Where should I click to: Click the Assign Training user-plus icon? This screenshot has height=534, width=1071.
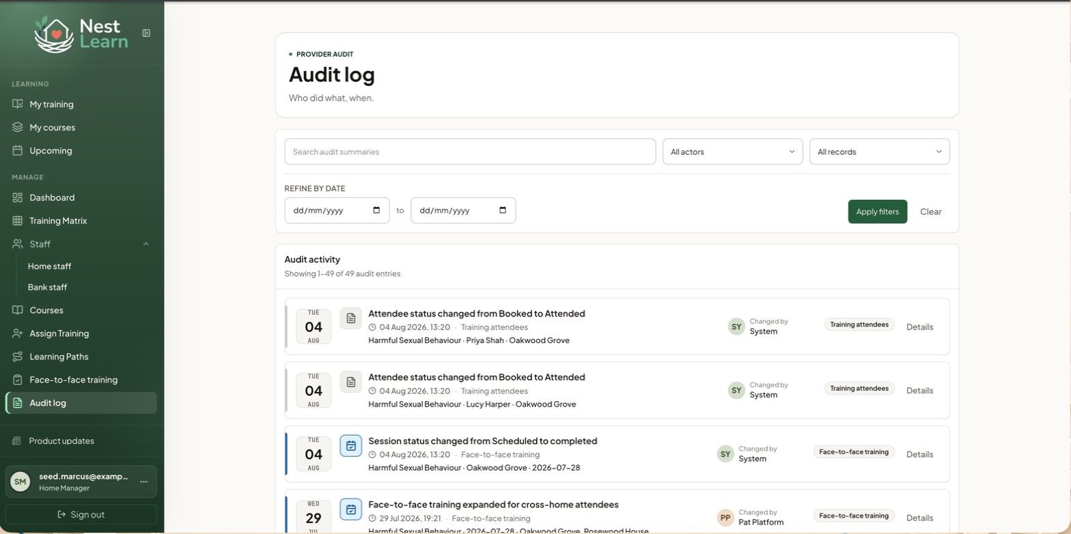pyautogui.click(x=18, y=333)
